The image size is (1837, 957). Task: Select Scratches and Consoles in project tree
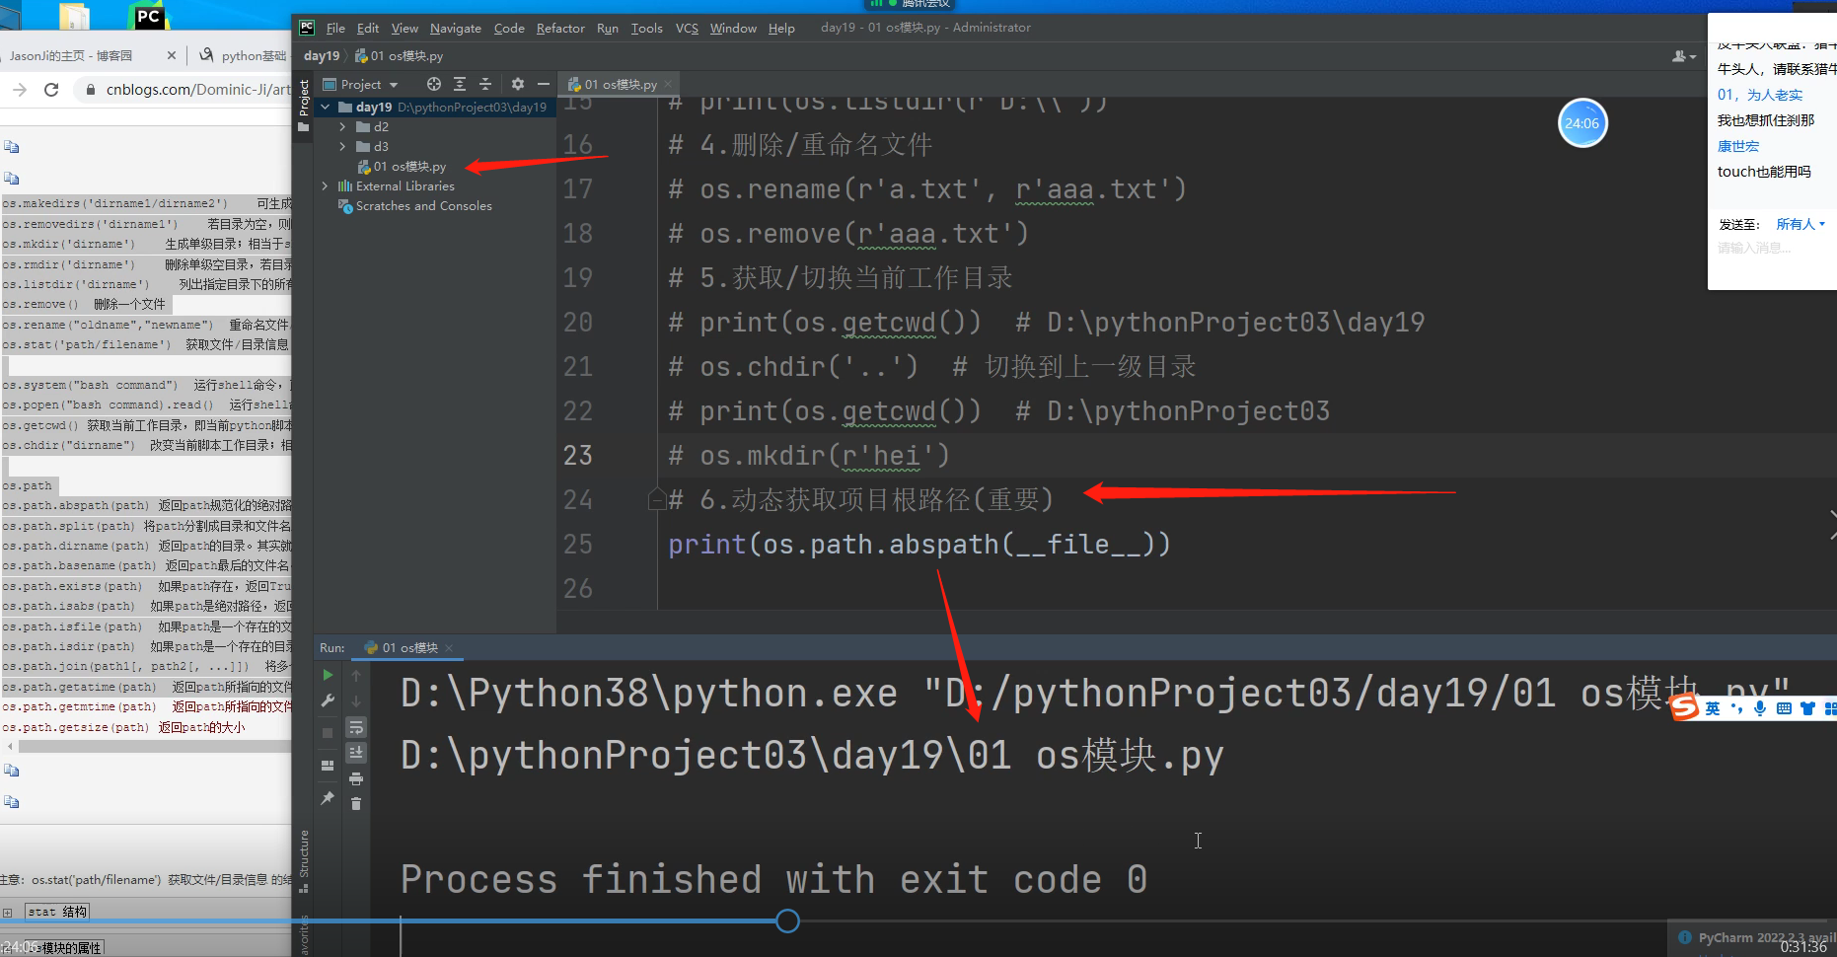coord(415,206)
